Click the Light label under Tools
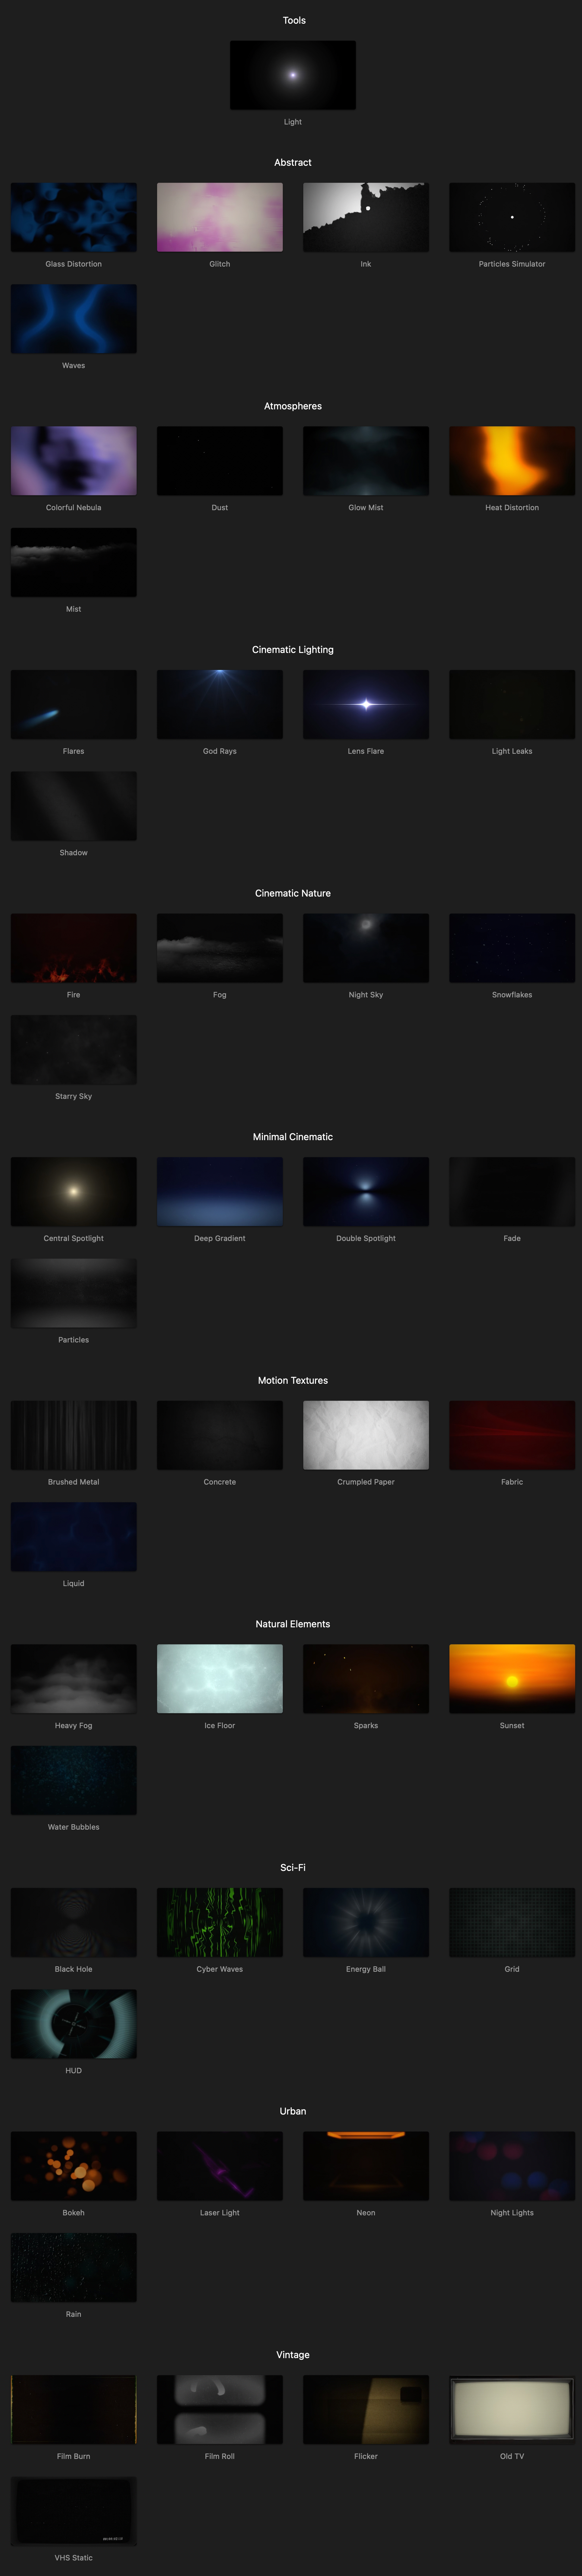Image resolution: width=582 pixels, height=2576 pixels. (293, 122)
